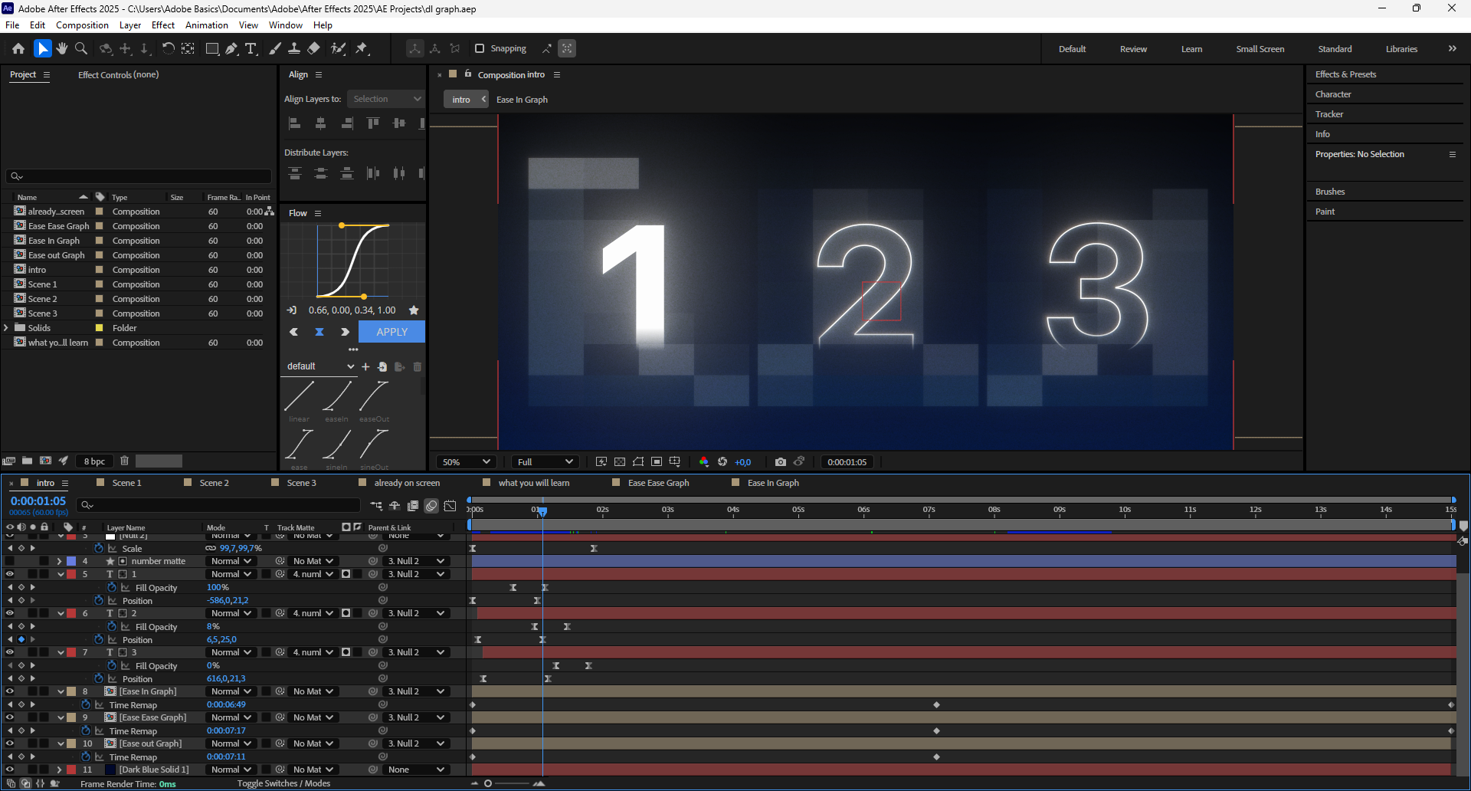Click the timeline zoom slider at bottom

point(488,783)
